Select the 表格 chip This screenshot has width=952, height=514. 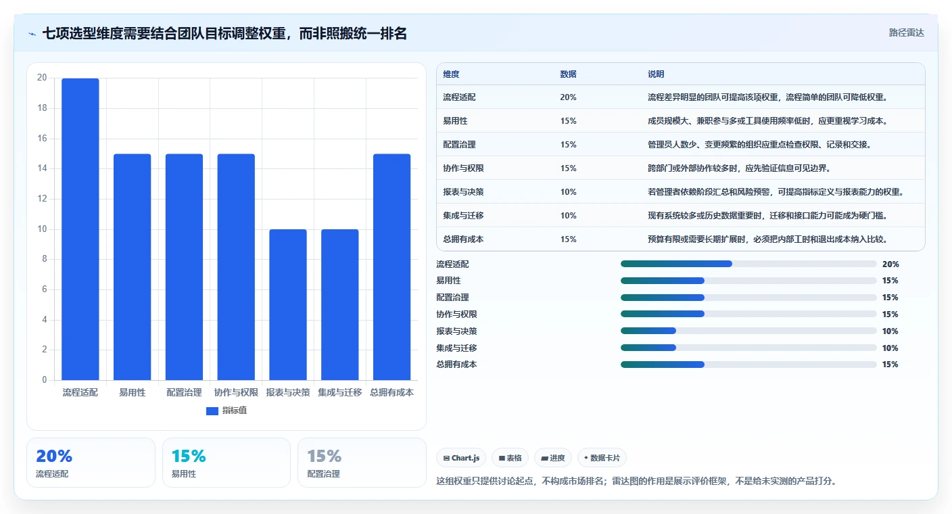(510, 458)
